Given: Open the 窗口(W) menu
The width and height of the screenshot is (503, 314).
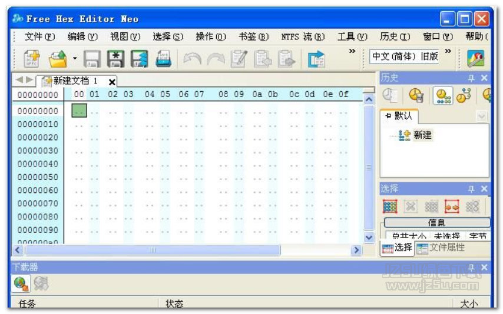Looking at the screenshot, I should tap(438, 37).
